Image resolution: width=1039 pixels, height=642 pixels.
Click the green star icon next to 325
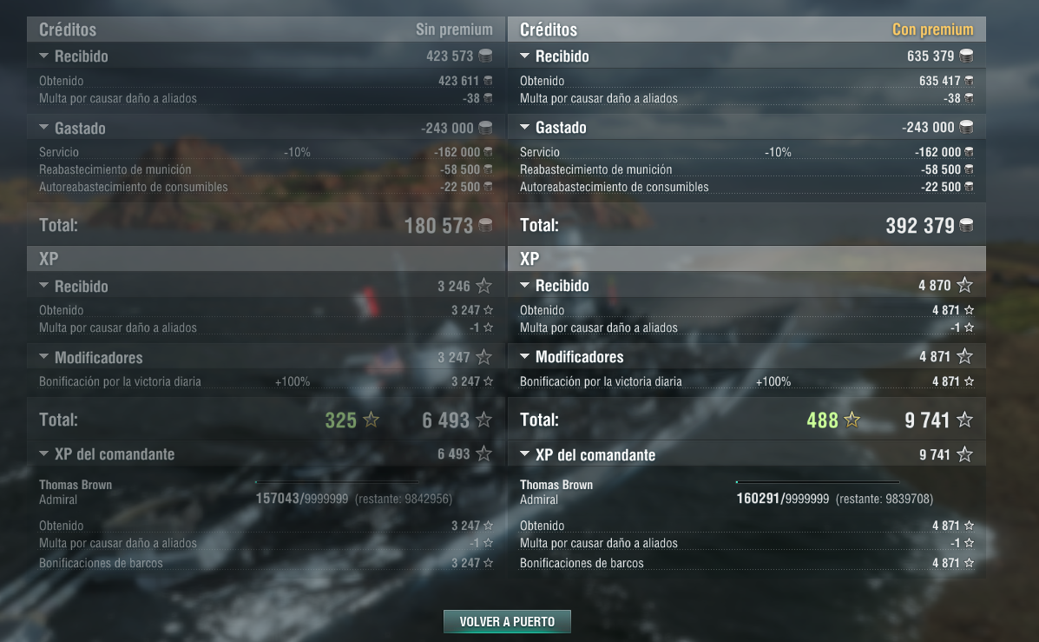click(372, 420)
